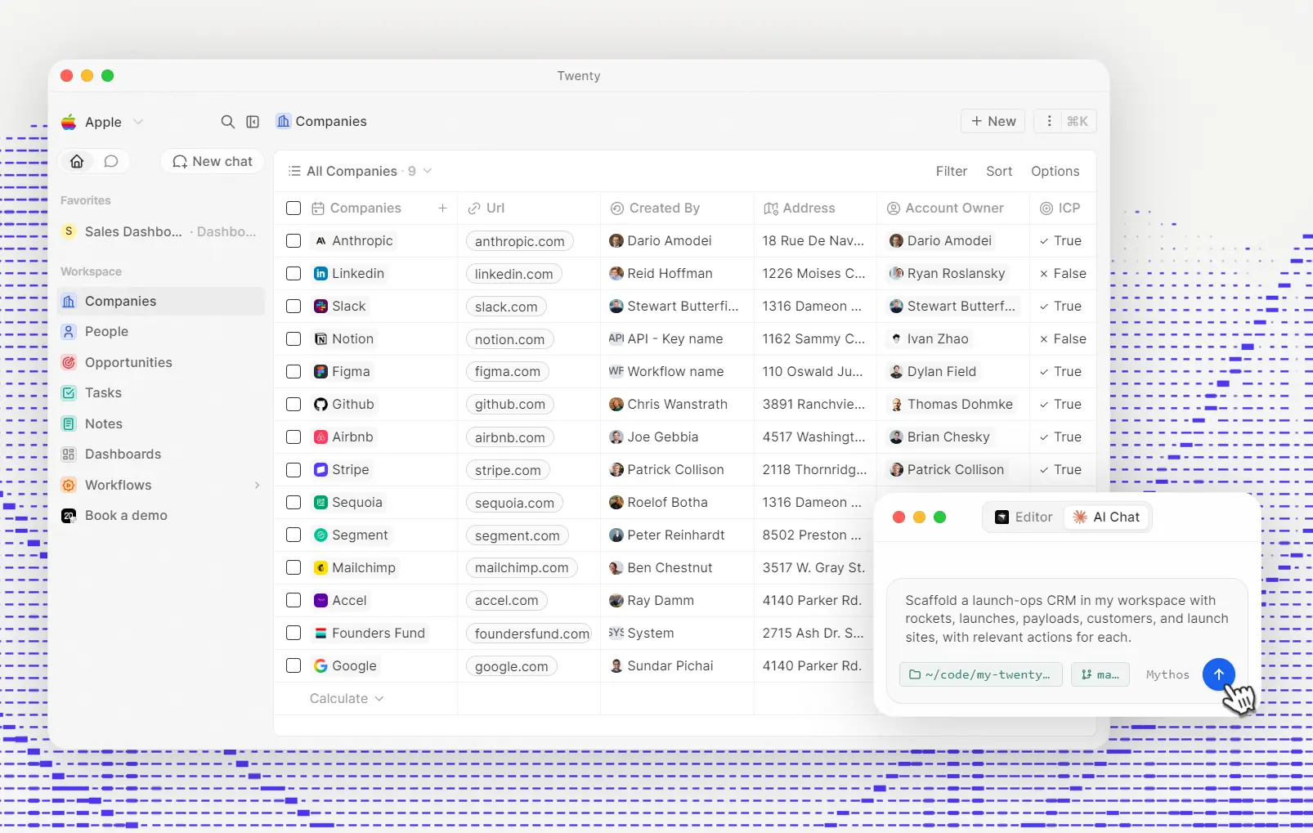Check the Github row checkbox

pos(294,405)
